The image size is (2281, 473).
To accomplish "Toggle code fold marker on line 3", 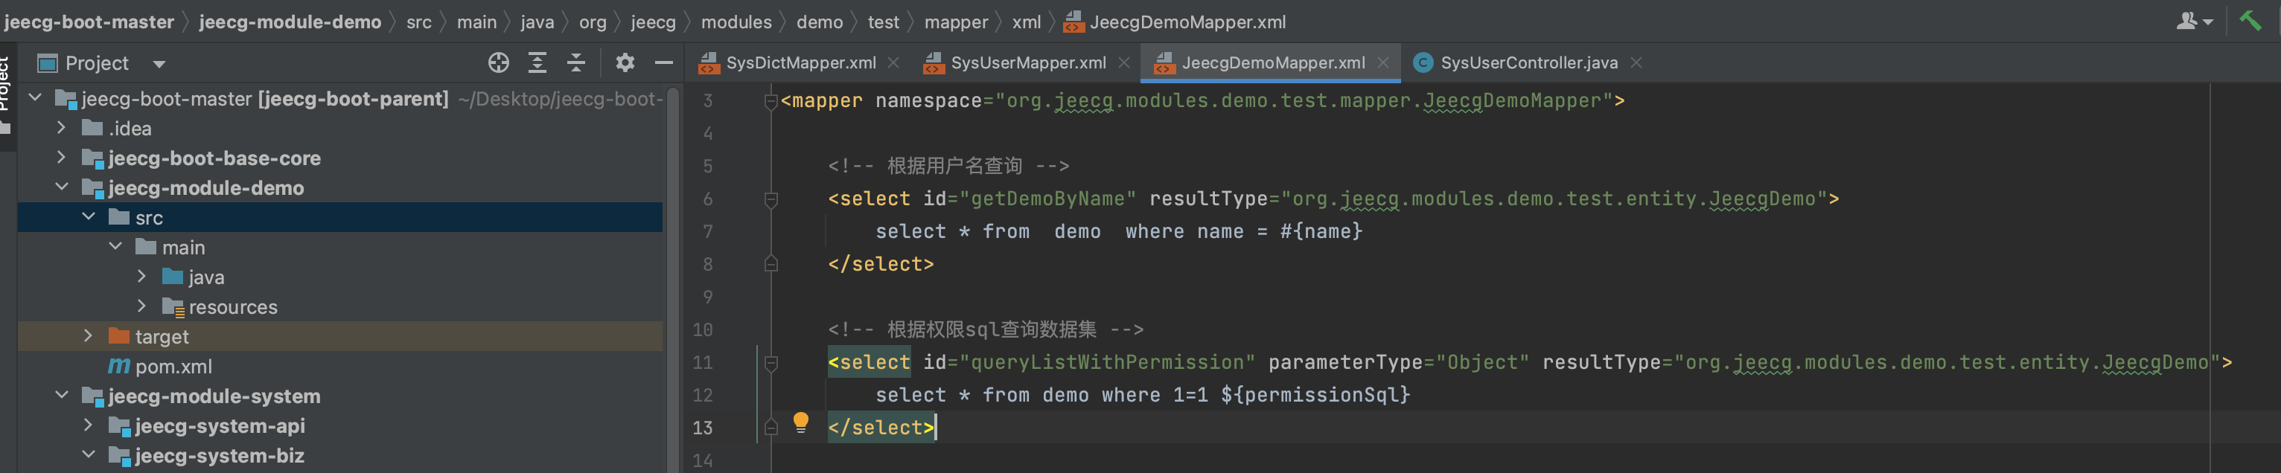I will tap(771, 101).
